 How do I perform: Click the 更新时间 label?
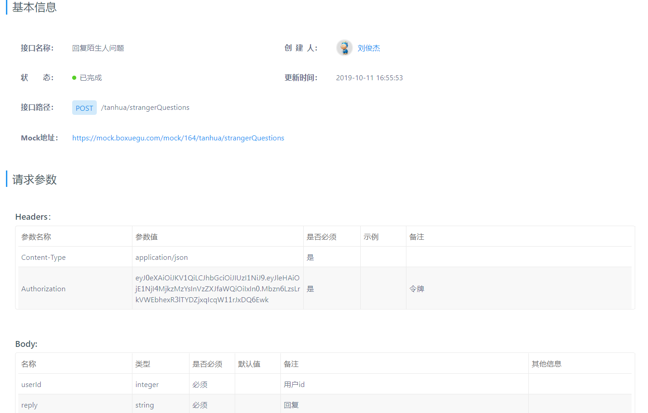tap(301, 77)
